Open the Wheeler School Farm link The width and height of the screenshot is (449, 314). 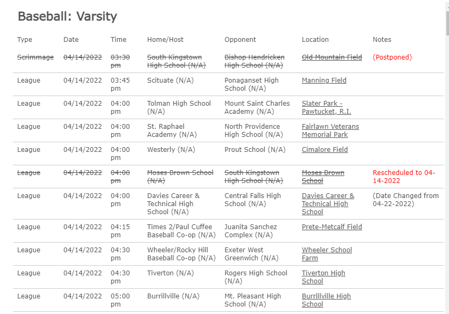(x=327, y=254)
